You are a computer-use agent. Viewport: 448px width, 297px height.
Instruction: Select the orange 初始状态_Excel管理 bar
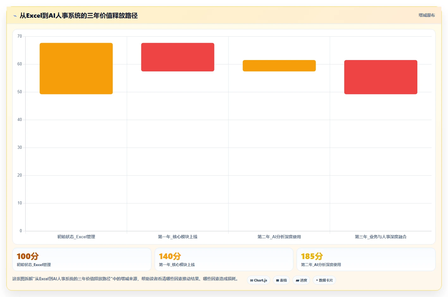click(76, 69)
